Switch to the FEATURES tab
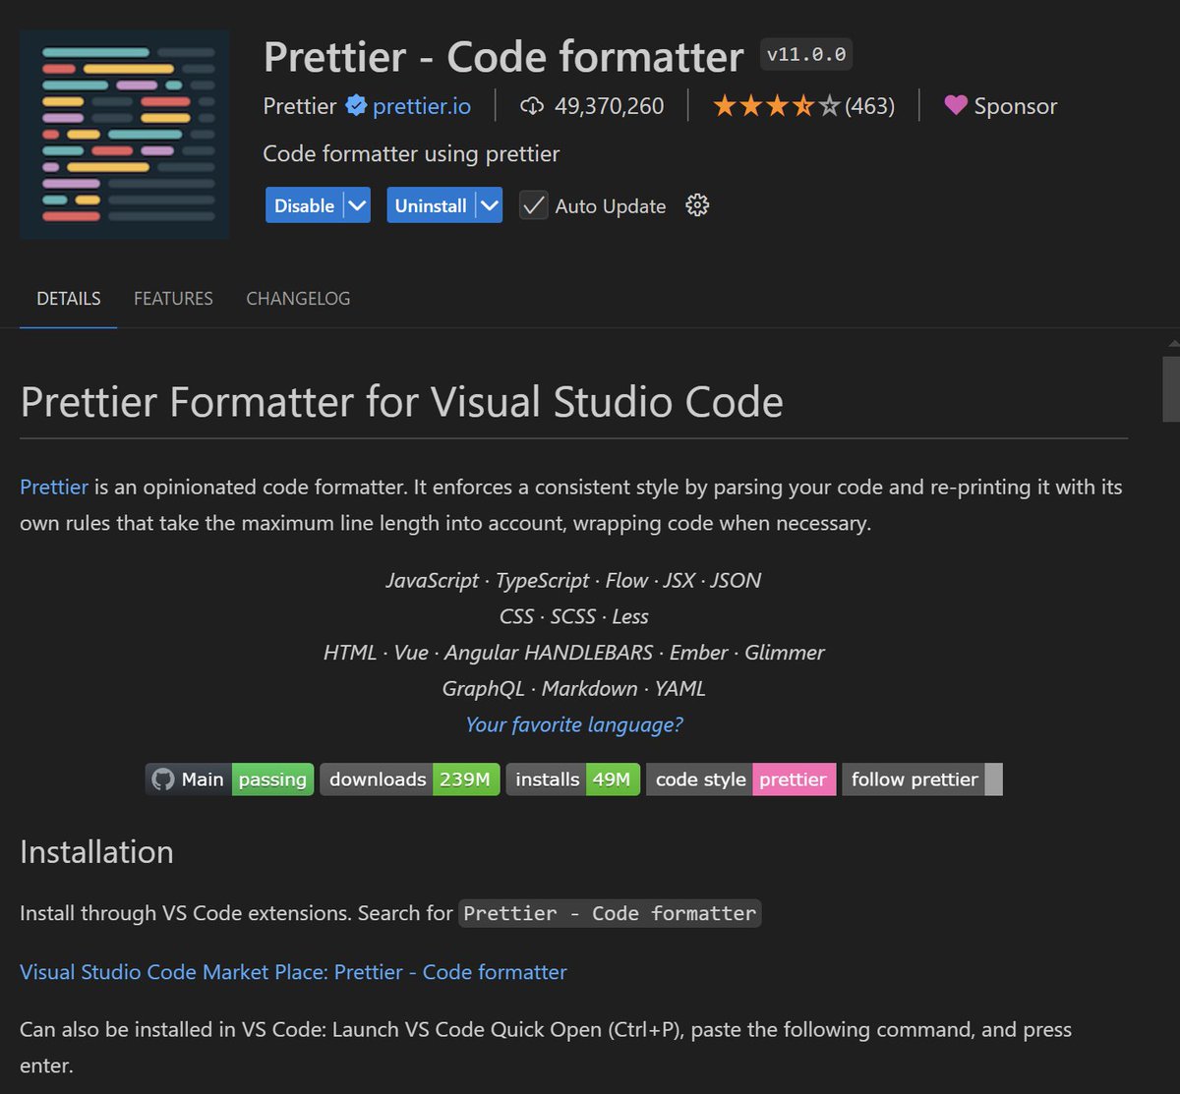The width and height of the screenshot is (1180, 1094). [173, 299]
